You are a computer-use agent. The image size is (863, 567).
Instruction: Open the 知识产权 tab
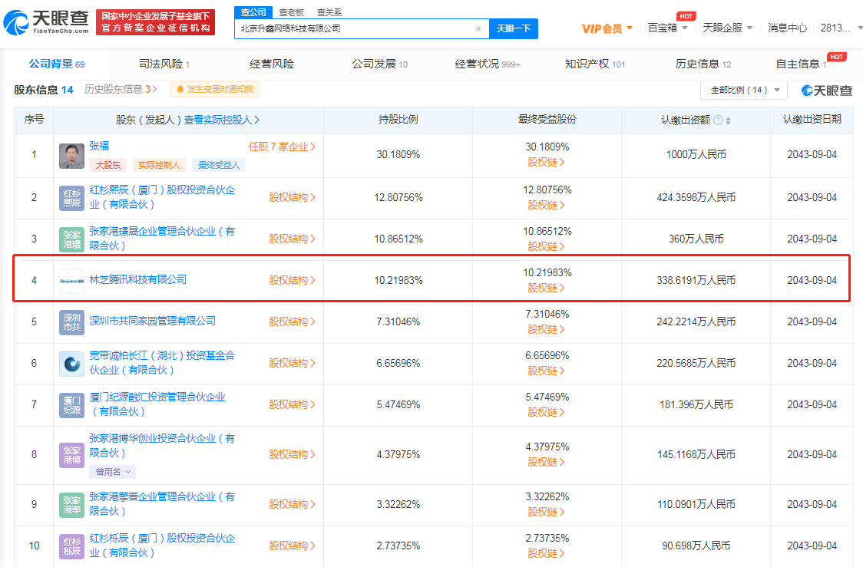pos(595,64)
